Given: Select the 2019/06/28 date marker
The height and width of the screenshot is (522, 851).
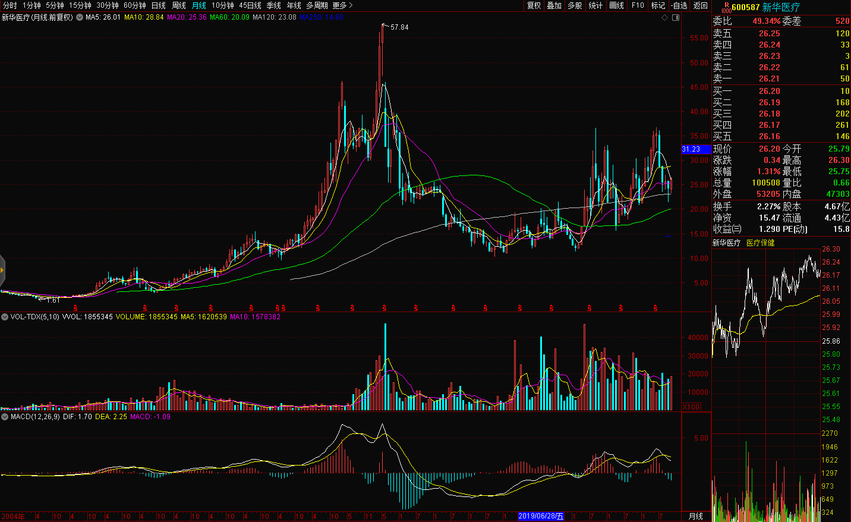Looking at the screenshot, I should tap(541, 516).
